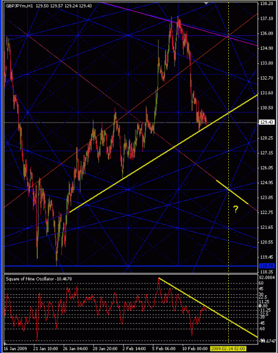Image resolution: width=278 pixels, height=353 pixels.
Task: Click the highlighted date label 2009.02.14 02:00
Action: (x=228, y=348)
